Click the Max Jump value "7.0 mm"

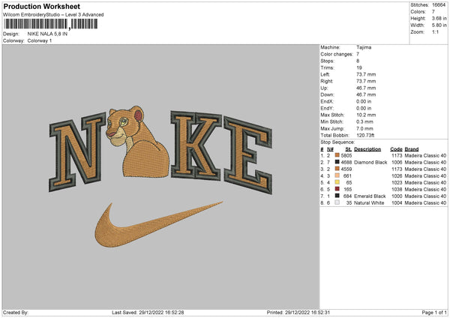(x=364, y=128)
